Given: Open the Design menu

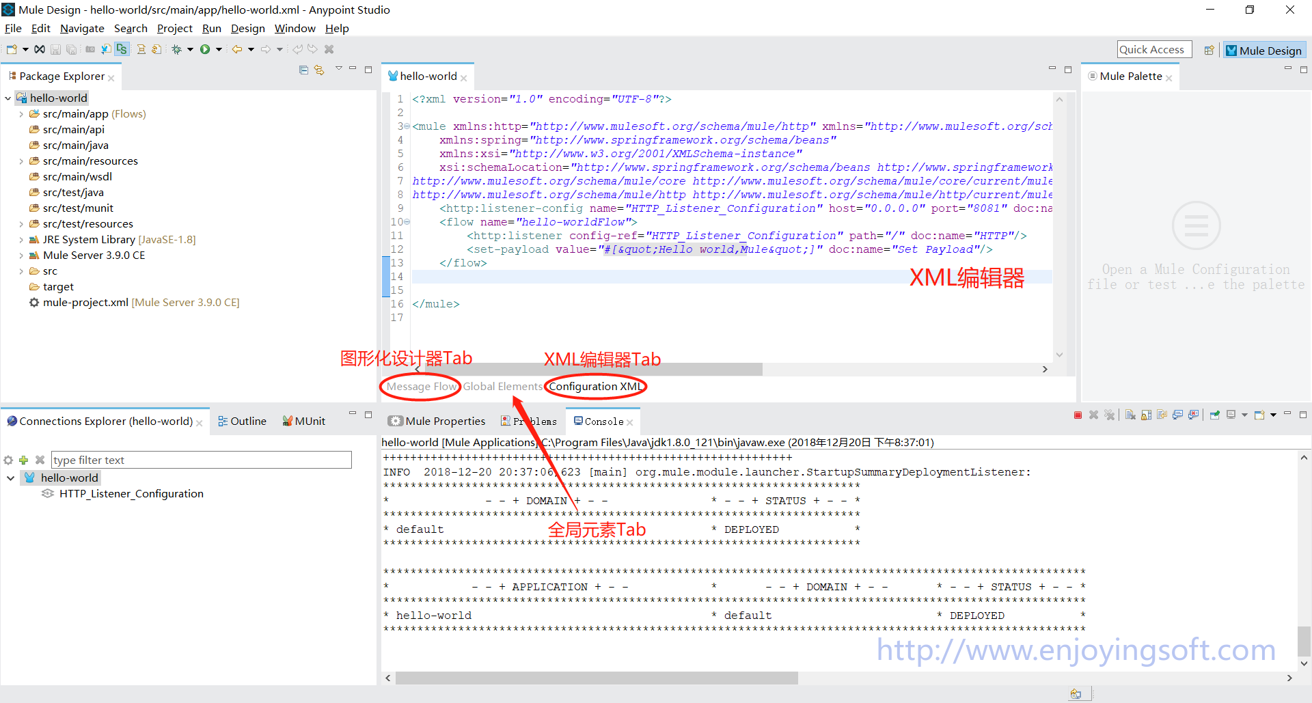Looking at the screenshot, I should point(247,28).
